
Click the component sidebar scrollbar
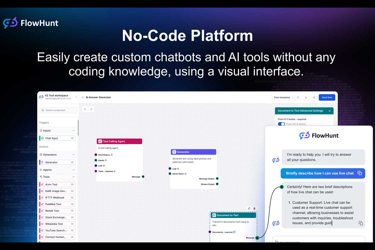coord(78,128)
